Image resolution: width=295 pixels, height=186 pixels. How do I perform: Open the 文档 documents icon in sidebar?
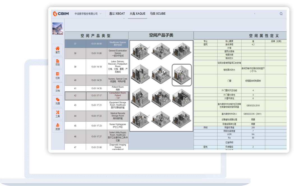[57, 88]
